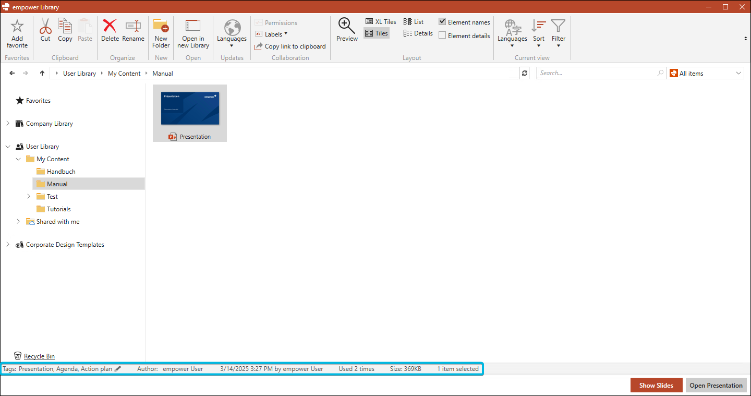Open the Filter dropdown
The width and height of the screenshot is (751, 396).
(x=559, y=34)
